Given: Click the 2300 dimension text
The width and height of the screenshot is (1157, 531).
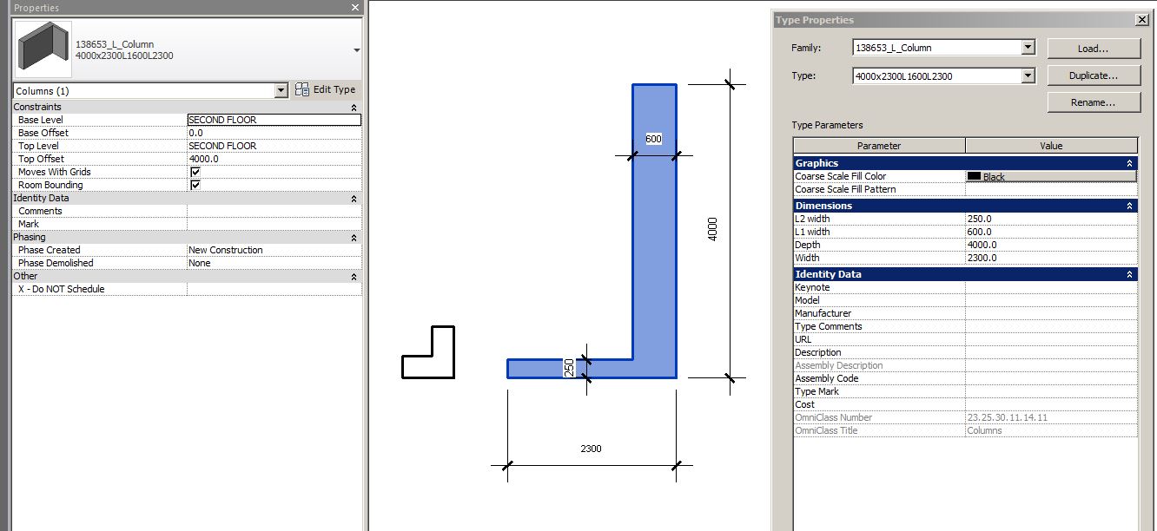Looking at the screenshot, I should [591, 449].
